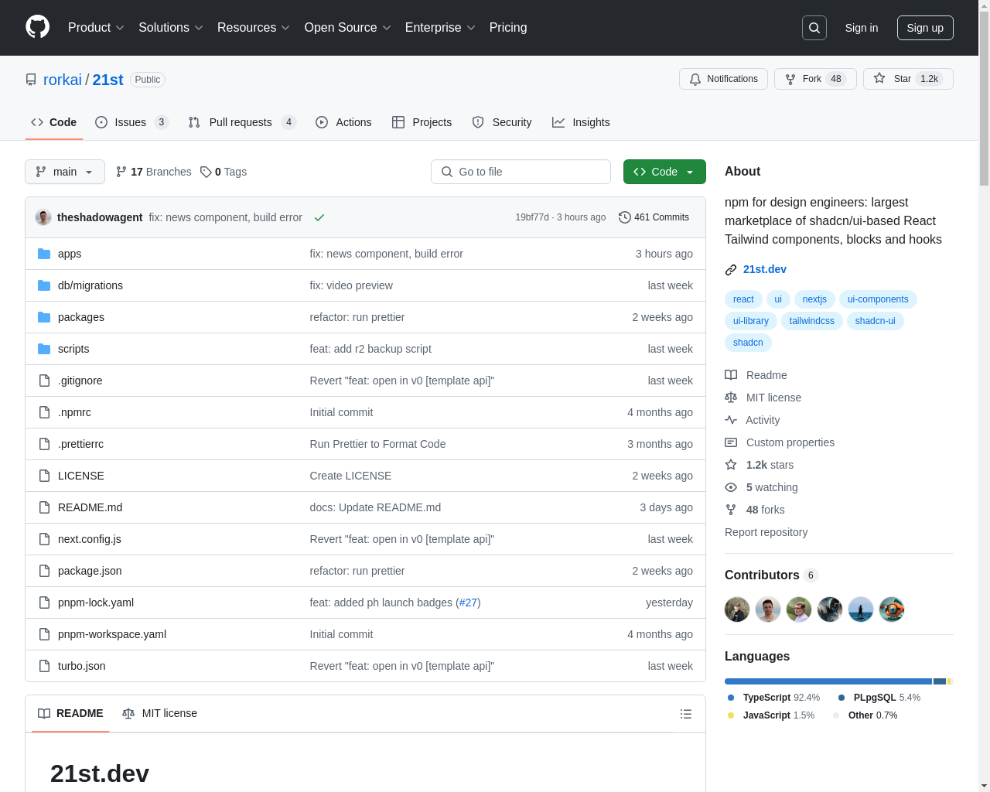This screenshot has width=990, height=792.
Task: Switch to the Security tab
Action: click(x=502, y=122)
